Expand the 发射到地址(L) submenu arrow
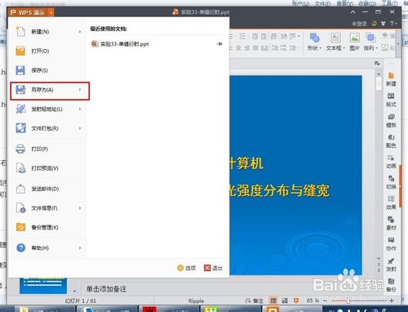Viewport: 408px width, 312px height. [x=80, y=109]
